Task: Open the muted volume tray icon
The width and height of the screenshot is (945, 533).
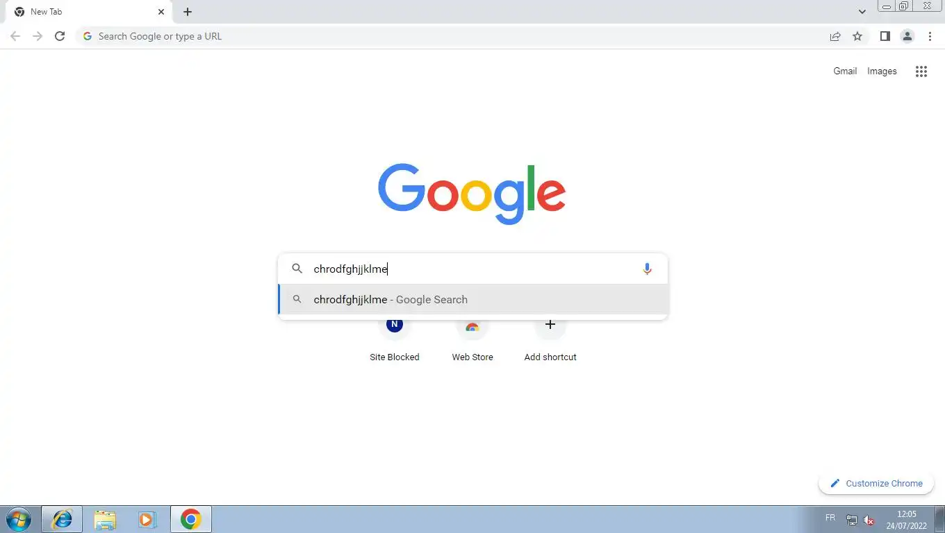Action: pyautogui.click(x=869, y=519)
